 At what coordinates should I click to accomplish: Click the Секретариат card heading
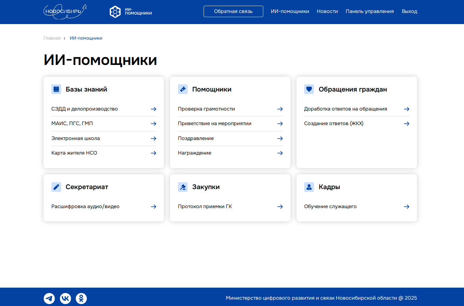[x=87, y=187]
